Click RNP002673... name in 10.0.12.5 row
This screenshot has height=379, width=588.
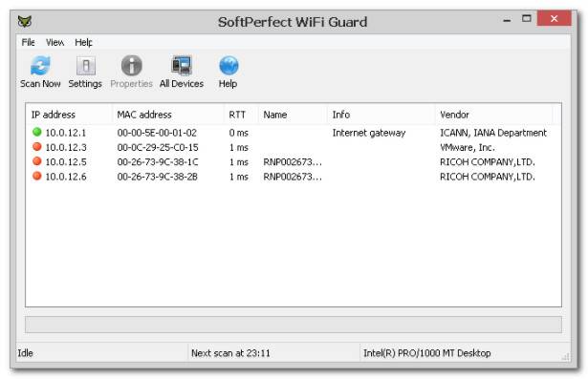(x=293, y=161)
